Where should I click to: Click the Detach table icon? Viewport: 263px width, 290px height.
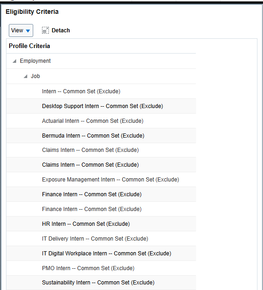pyautogui.click(x=45, y=30)
